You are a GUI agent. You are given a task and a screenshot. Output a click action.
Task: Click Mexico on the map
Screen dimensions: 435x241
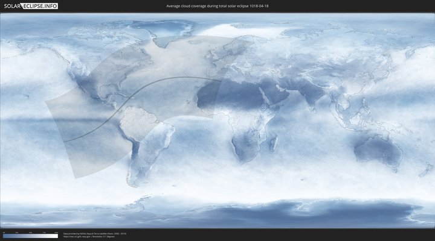[91, 92]
